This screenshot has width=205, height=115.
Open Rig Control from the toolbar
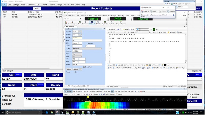[105, 23]
